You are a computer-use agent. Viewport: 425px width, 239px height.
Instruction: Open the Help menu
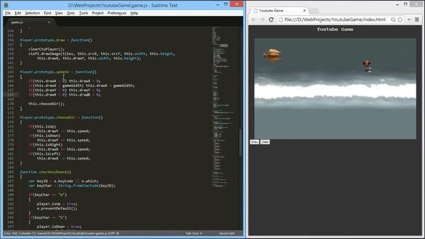point(134,13)
